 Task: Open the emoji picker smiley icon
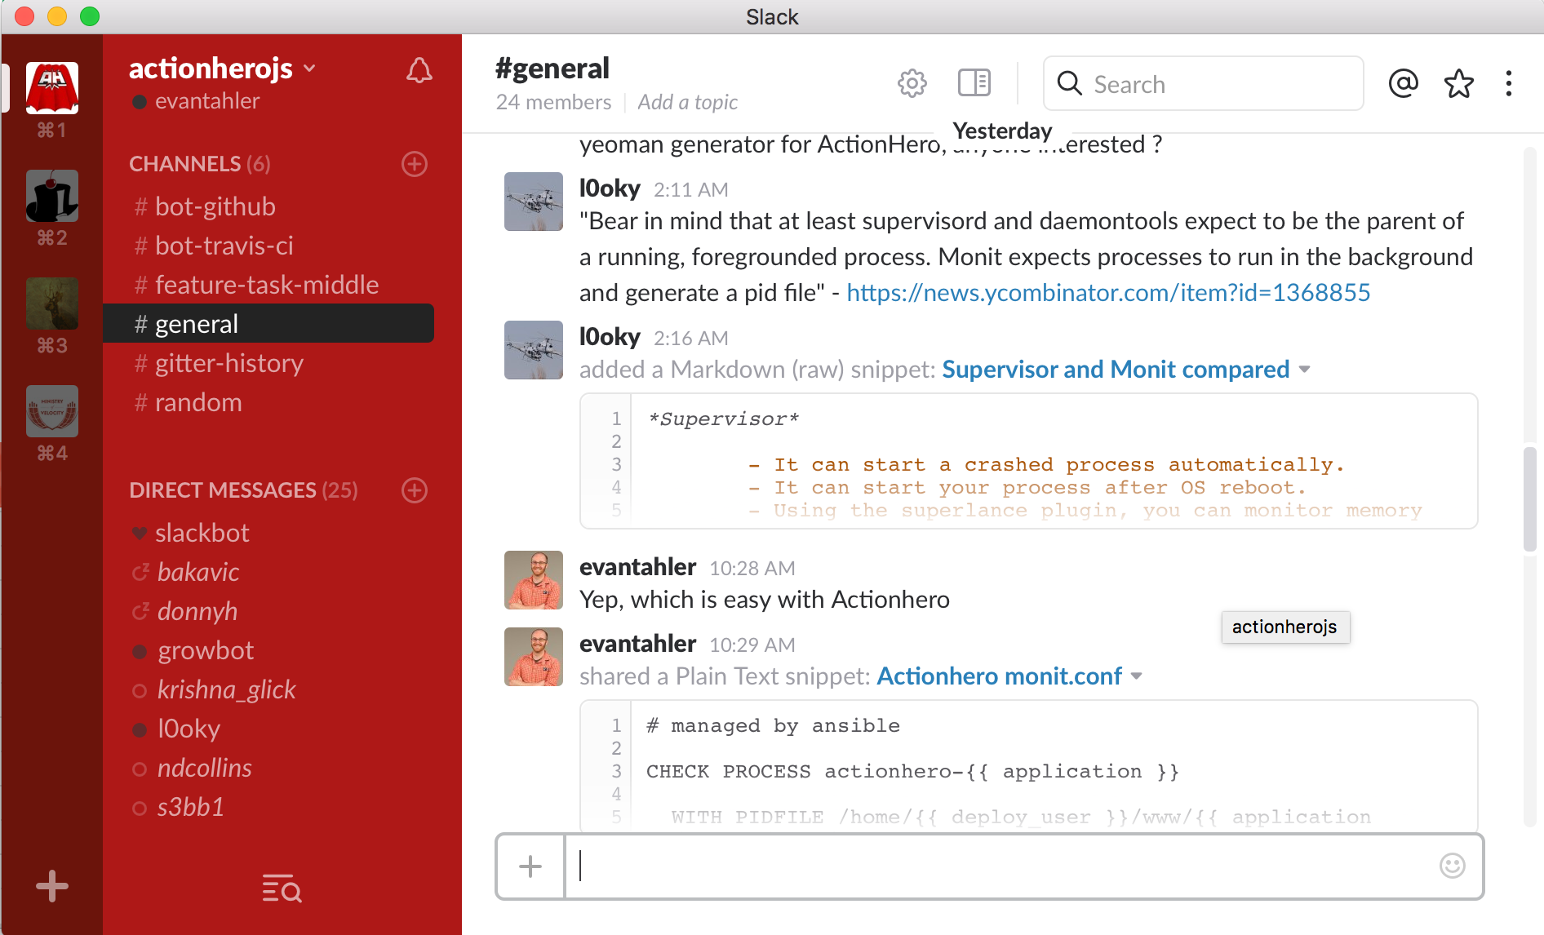point(1453,866)
